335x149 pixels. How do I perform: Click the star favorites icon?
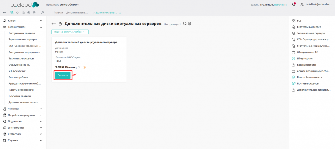(x=18, y=13)
